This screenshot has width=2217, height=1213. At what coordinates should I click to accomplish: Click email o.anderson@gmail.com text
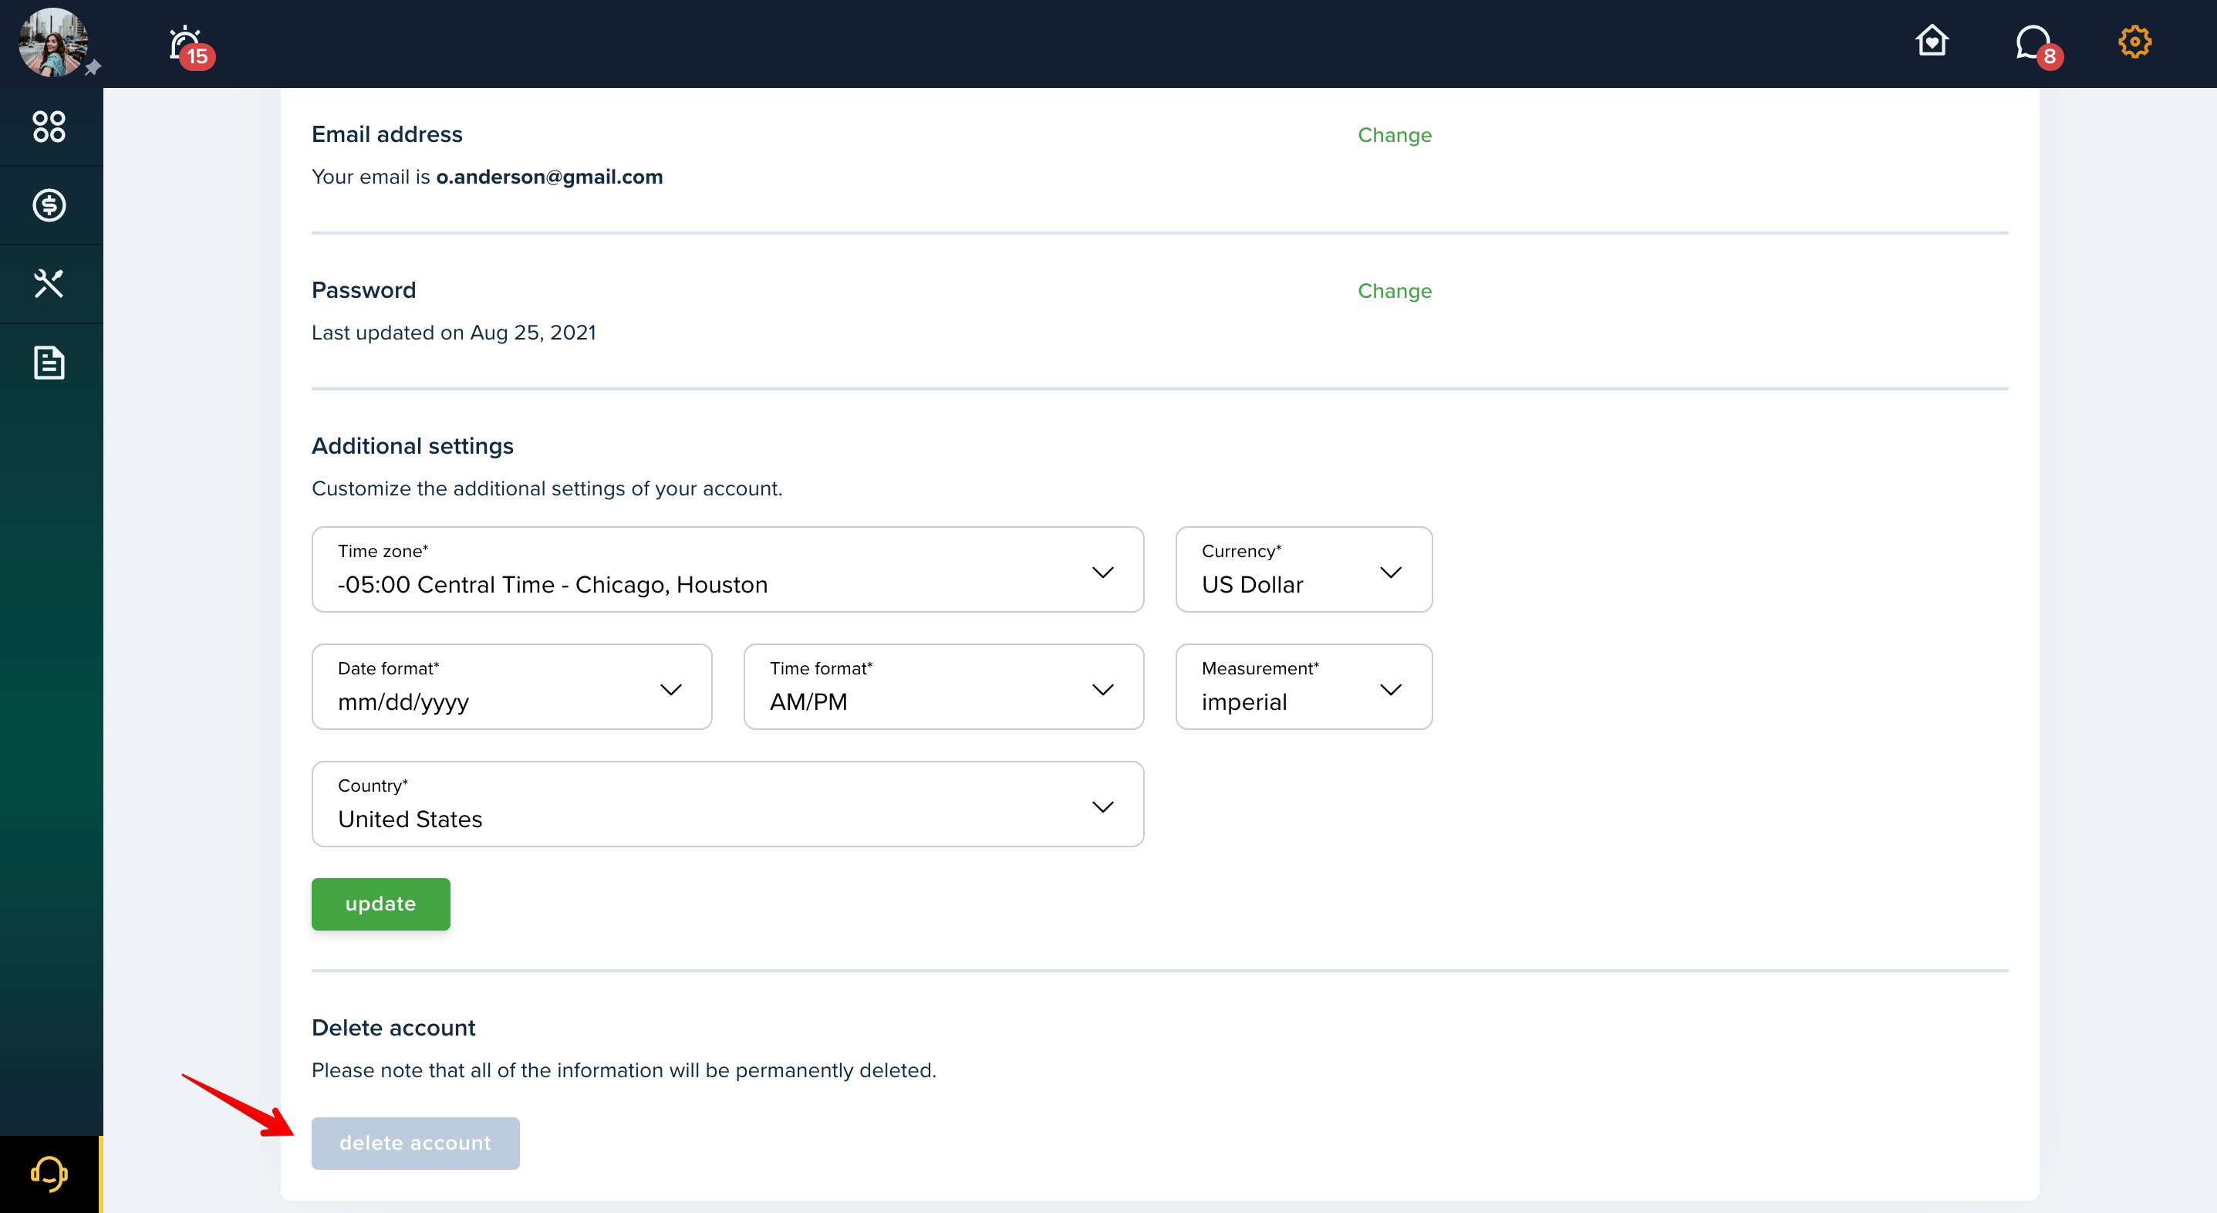point(549,177)
